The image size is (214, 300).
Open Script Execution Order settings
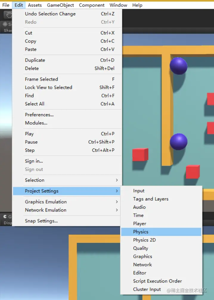pos(161,281)
